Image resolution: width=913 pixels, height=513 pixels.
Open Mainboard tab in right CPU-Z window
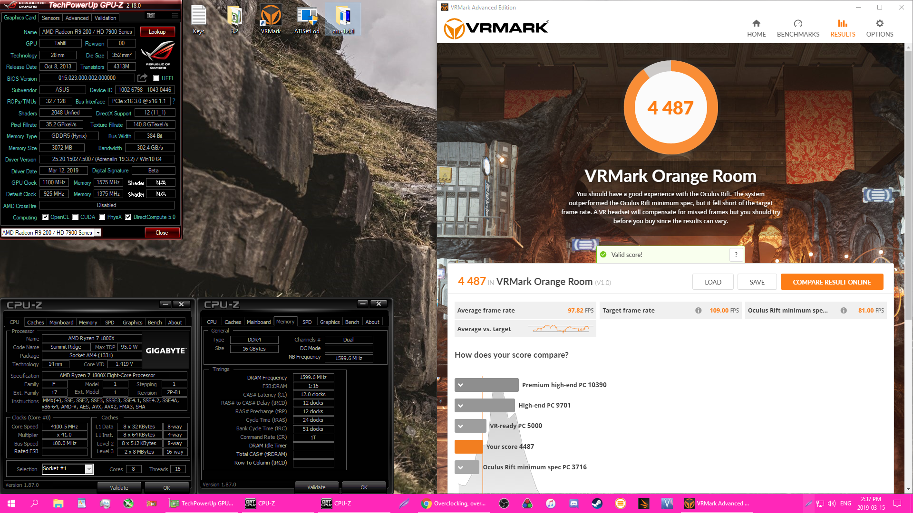[x=259, y=322]
